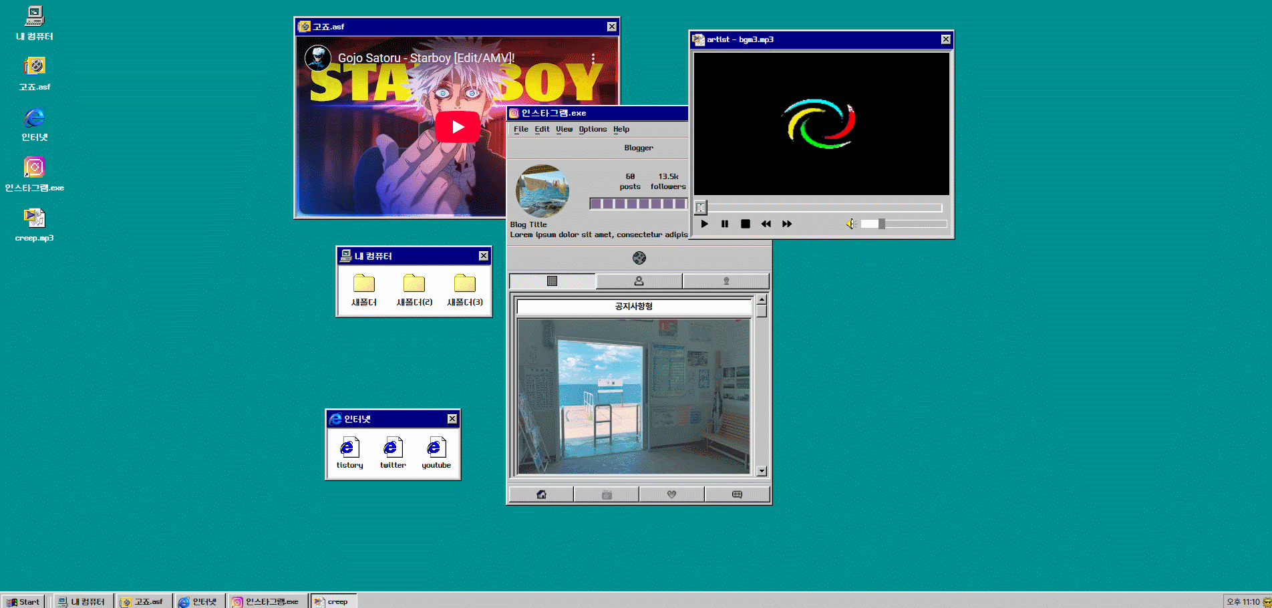The height and width of the screenshot is (608, 1272).
Task: Switch to 고죠.asf taskbar button
Action: point(144,601)
